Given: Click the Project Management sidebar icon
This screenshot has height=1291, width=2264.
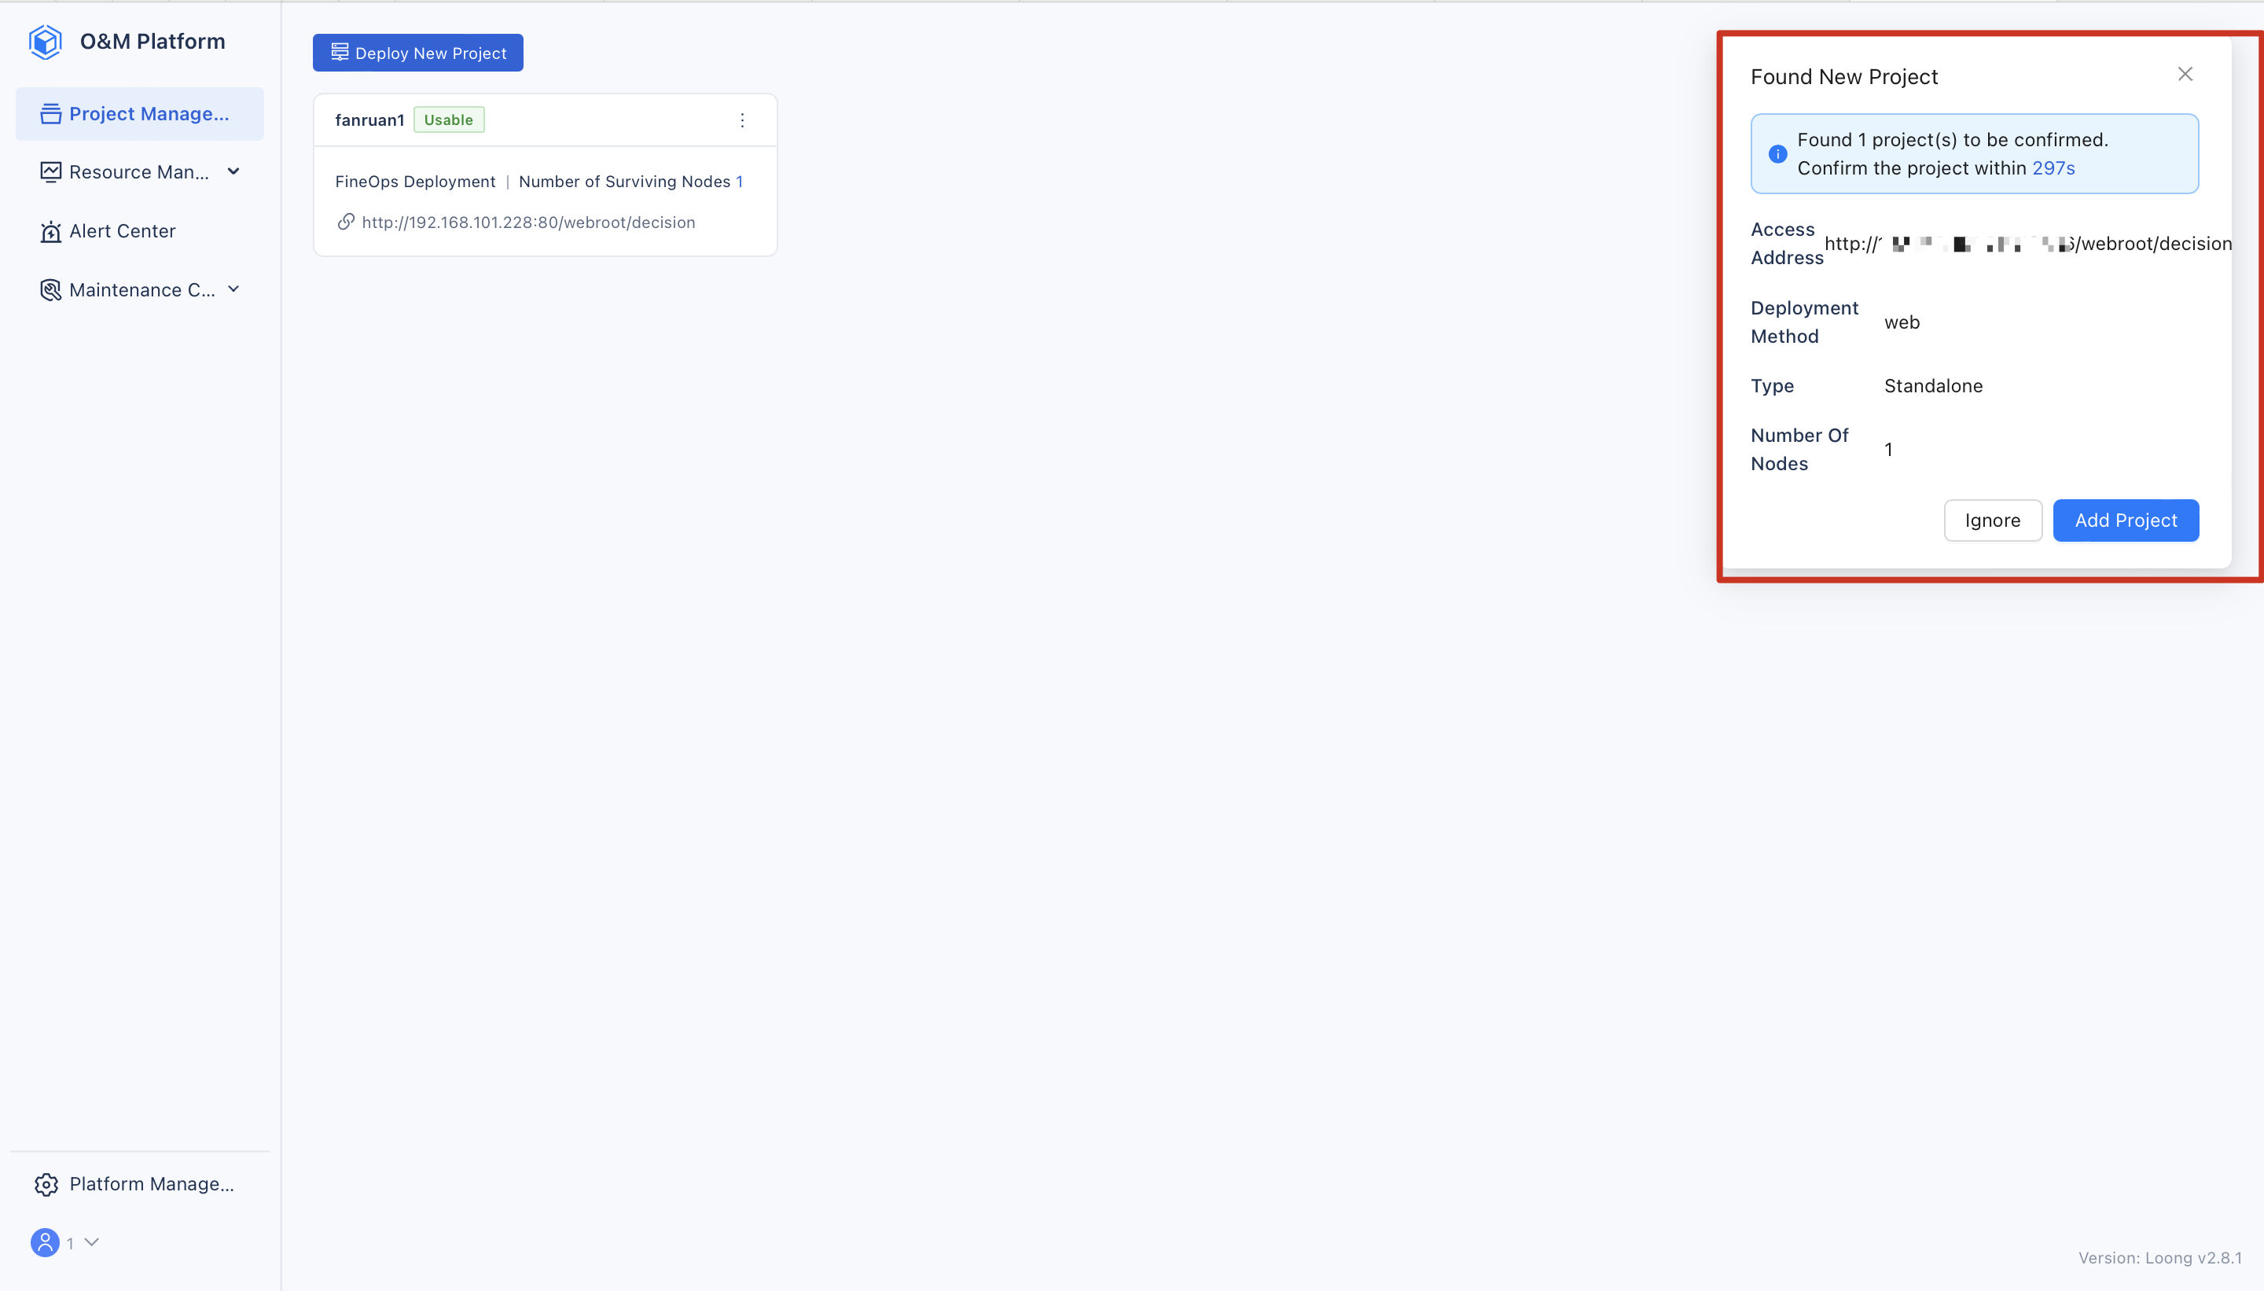Looking at the screenshot, I should [x=50, y=114].
